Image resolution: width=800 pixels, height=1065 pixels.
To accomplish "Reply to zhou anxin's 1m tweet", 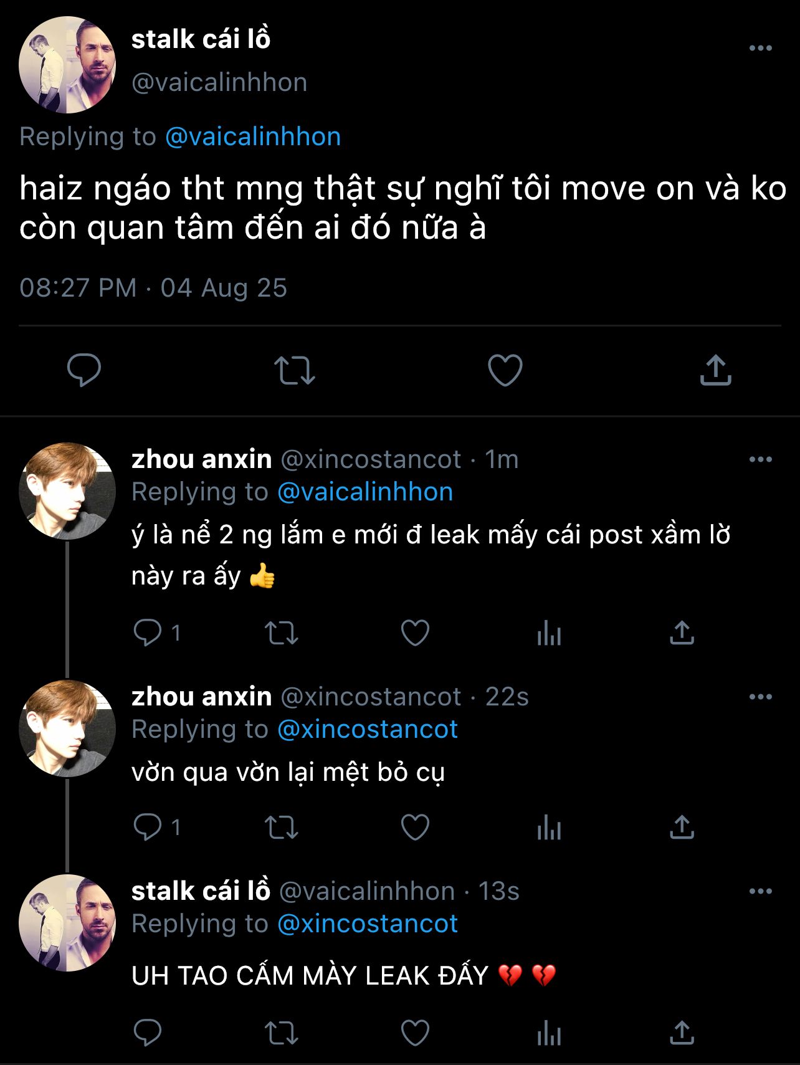I will point(148,633).
